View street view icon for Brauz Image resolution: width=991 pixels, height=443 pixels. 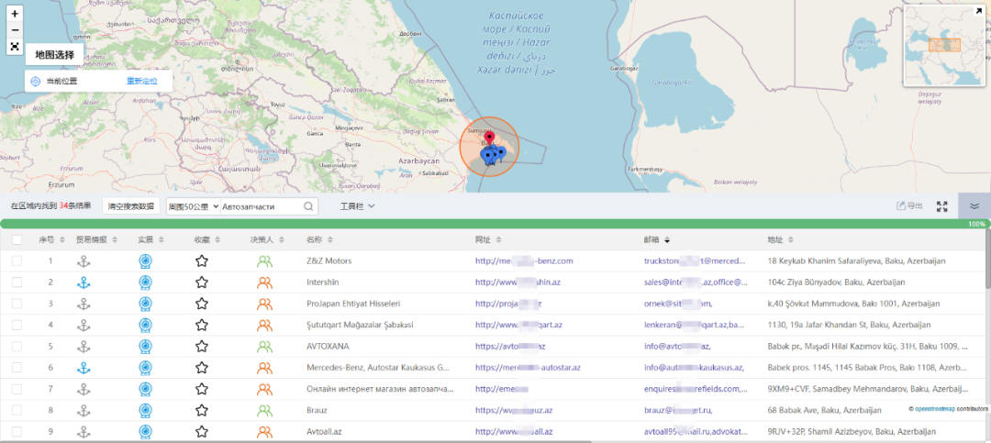pos(145,410)
